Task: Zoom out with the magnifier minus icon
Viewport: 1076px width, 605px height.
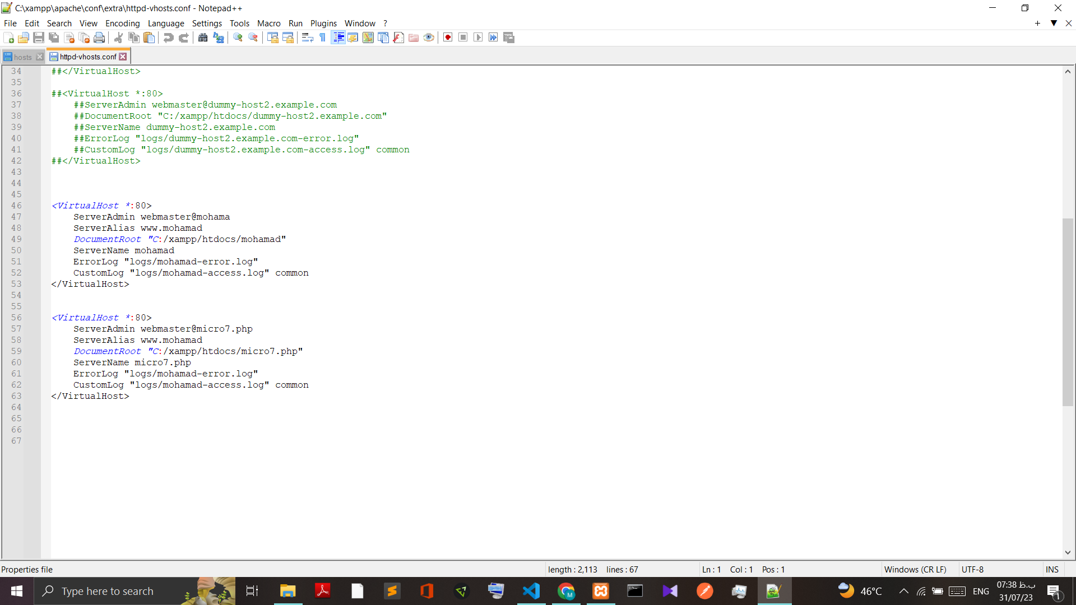Action: tap(253, 38)
